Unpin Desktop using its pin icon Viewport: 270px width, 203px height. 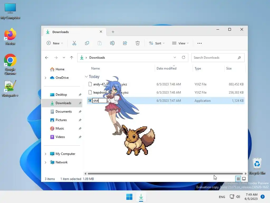tap(80, 95)
